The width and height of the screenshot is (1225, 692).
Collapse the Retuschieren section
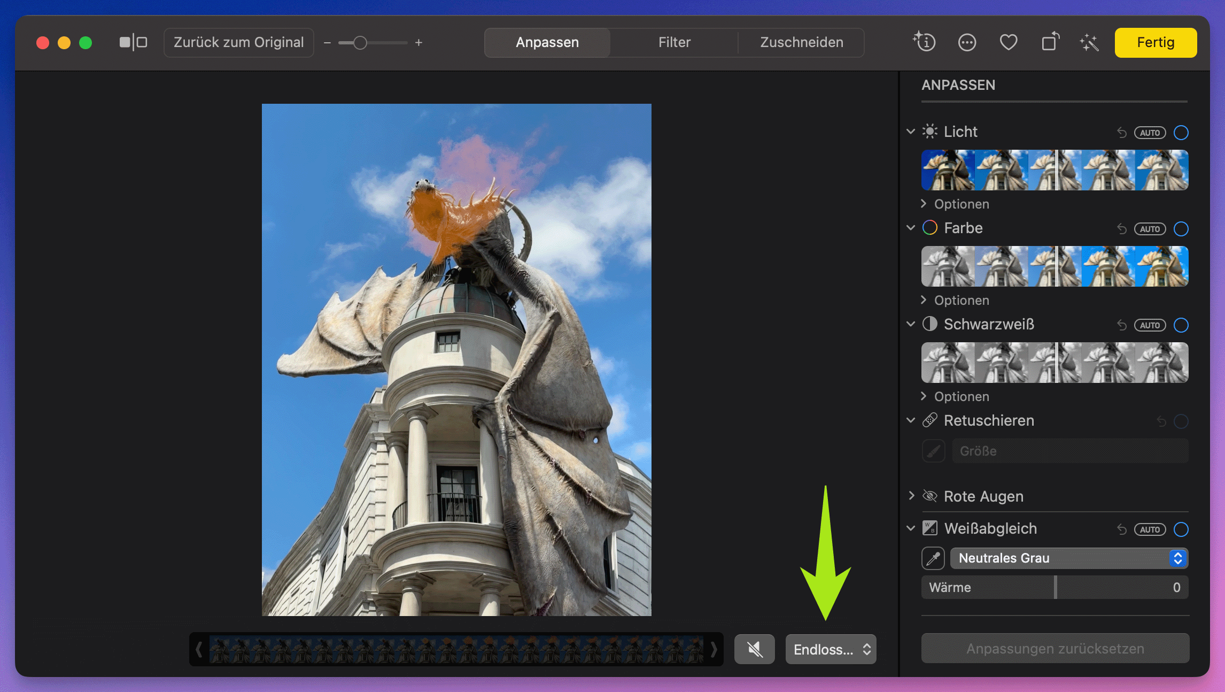tap(911, 420)
